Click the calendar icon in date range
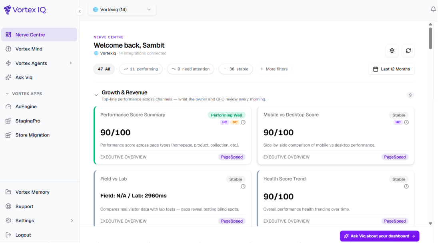Screen dimensions: 441x243 click(x=375, y=69)
